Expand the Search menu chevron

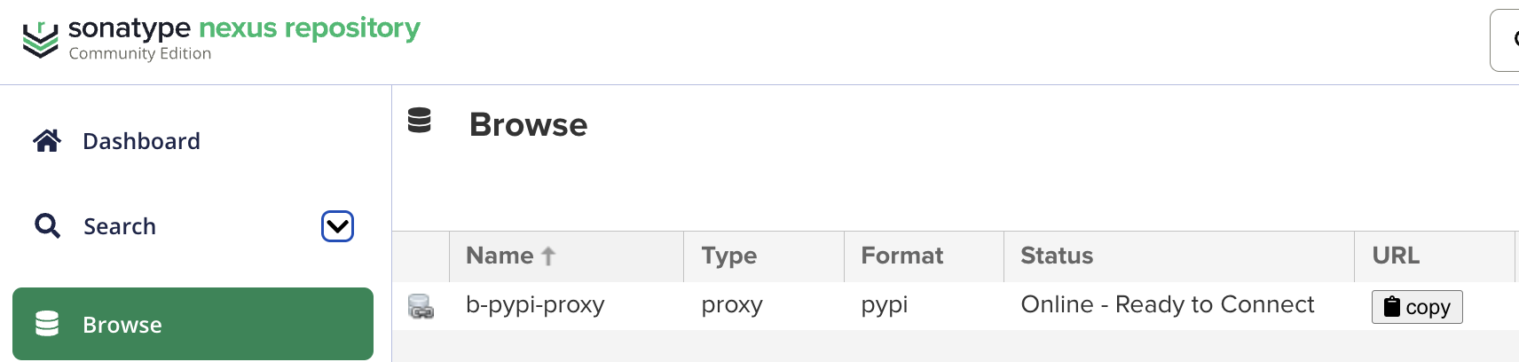pos(337,226)
